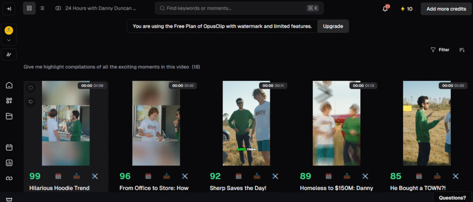Screen dimensions: 473x202
Task: Click download icon on Sherp Saves the Day clip
Action: pos(257,176)
